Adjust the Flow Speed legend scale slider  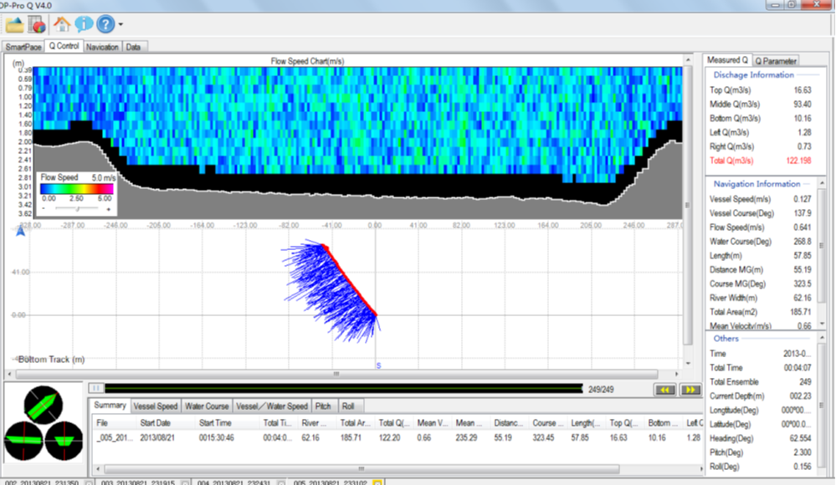[x=76, y=209]
